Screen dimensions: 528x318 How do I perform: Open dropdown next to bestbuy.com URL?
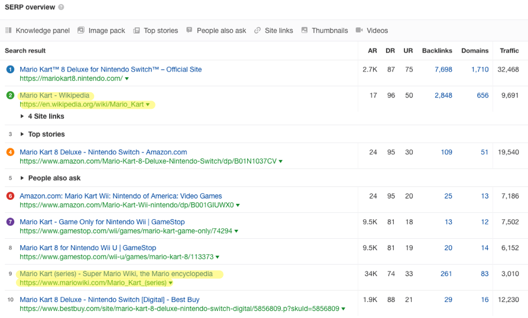pos(343,309)
